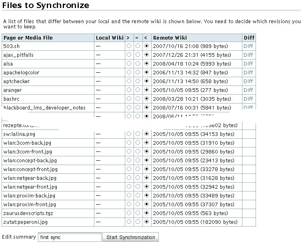
Task: Show Diff for apachelogcolor
Action: [x=248, y=72]
